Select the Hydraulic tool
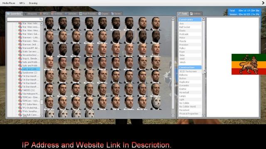The image size is (266, 149). 190,34
